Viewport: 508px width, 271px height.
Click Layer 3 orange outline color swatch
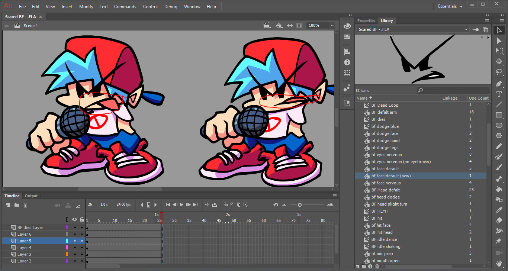click(x=67, y=254)
